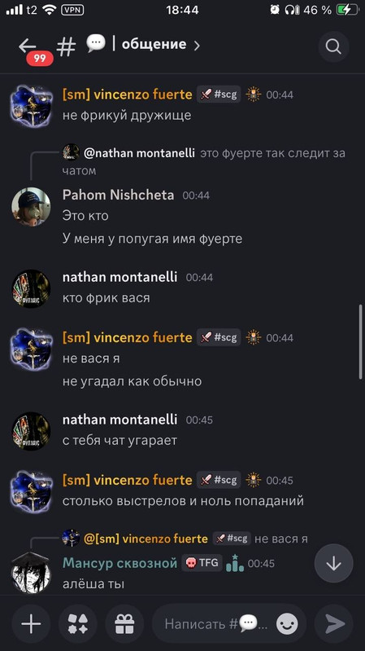Tap Мансур сквозной's role icon beside TFG tag
This screenshot has width=365, height=651.
[235, 563]
